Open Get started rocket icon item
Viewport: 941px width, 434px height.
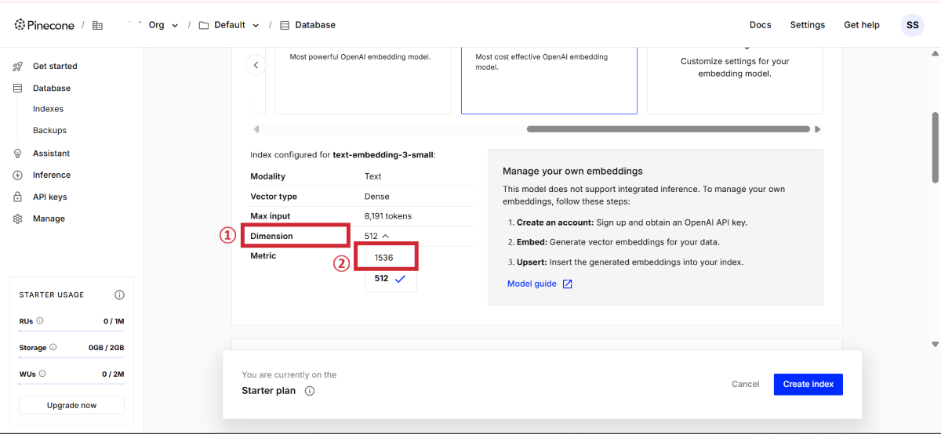tap(18, 67)
